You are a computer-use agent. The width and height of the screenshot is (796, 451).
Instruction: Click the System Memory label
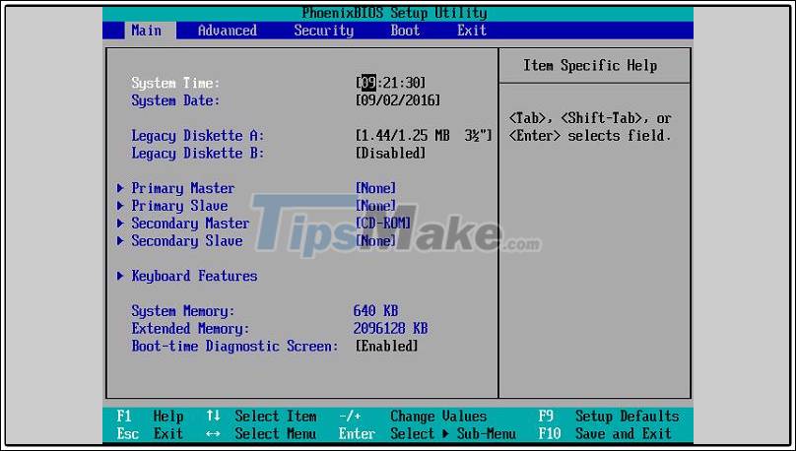183,310
